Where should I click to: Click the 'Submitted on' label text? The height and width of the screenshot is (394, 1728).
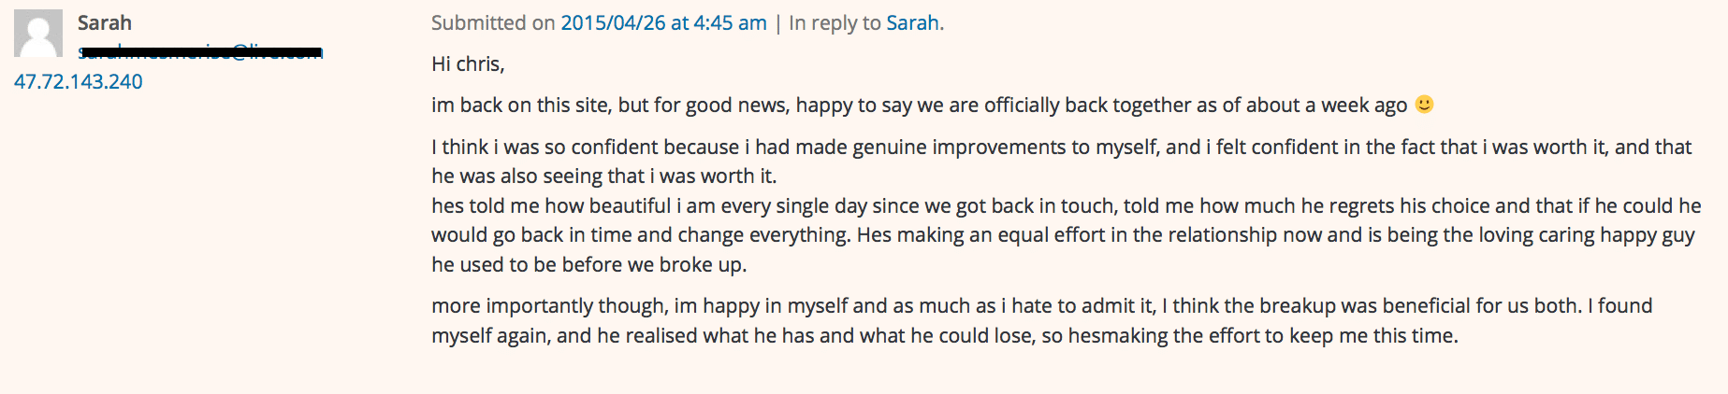point(493,23)
